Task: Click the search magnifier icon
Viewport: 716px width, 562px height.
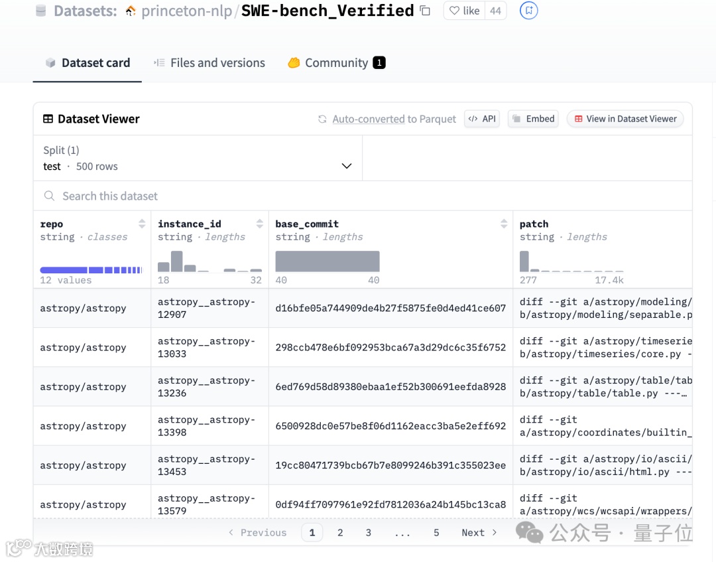Action: (x=49, y=196)
